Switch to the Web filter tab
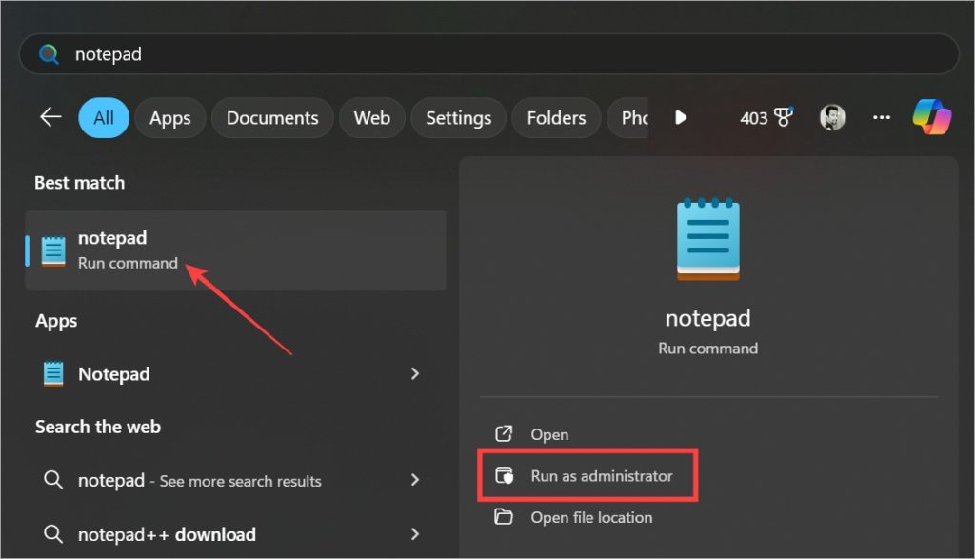Viewport: 975px width, 559px height. coord(372,117)
